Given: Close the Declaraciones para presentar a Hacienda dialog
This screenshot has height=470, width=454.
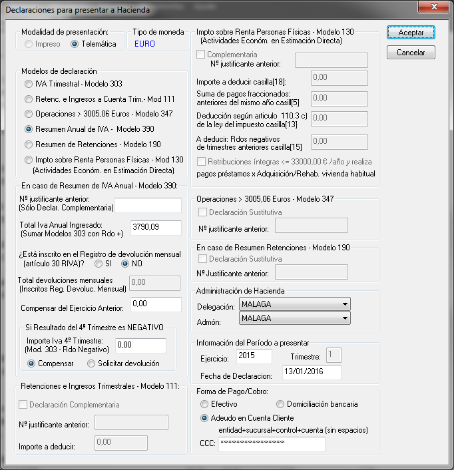Looking at the screenshot, I should [433, 7].
